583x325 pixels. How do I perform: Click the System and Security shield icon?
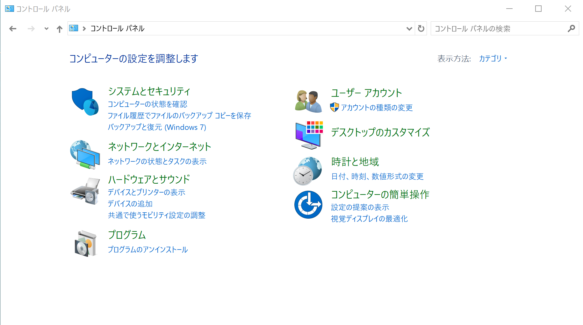point(85,102)
